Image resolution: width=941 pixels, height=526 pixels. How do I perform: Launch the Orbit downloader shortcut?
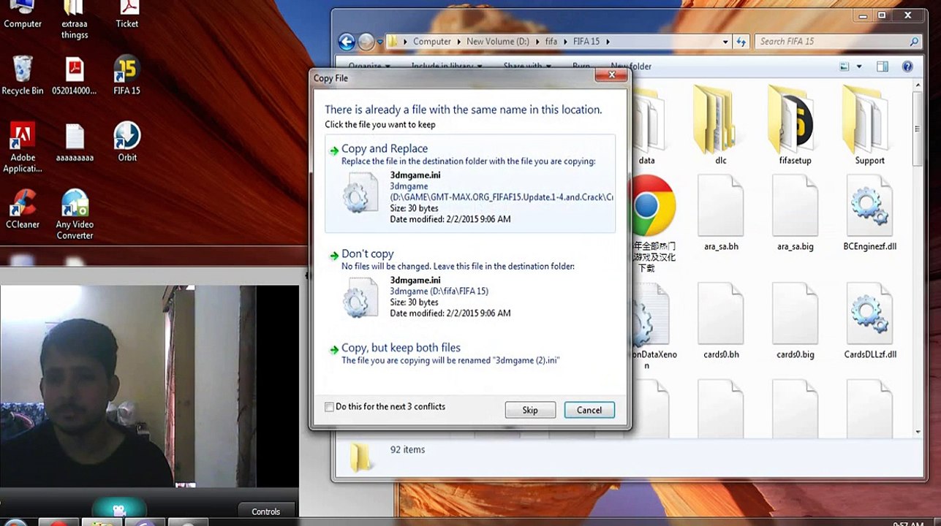[x=127, y=142]
